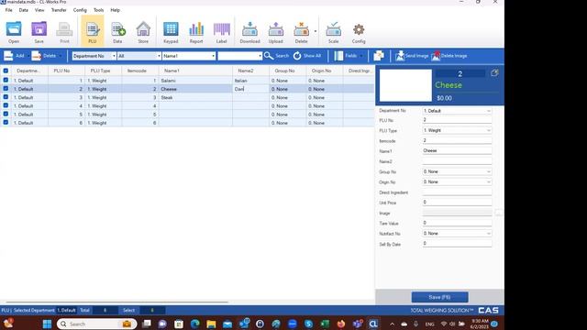Click the edit icon in Cheese preview
Image resolution: width=587 pixels, height=330 pixels.
click(494, 73)
